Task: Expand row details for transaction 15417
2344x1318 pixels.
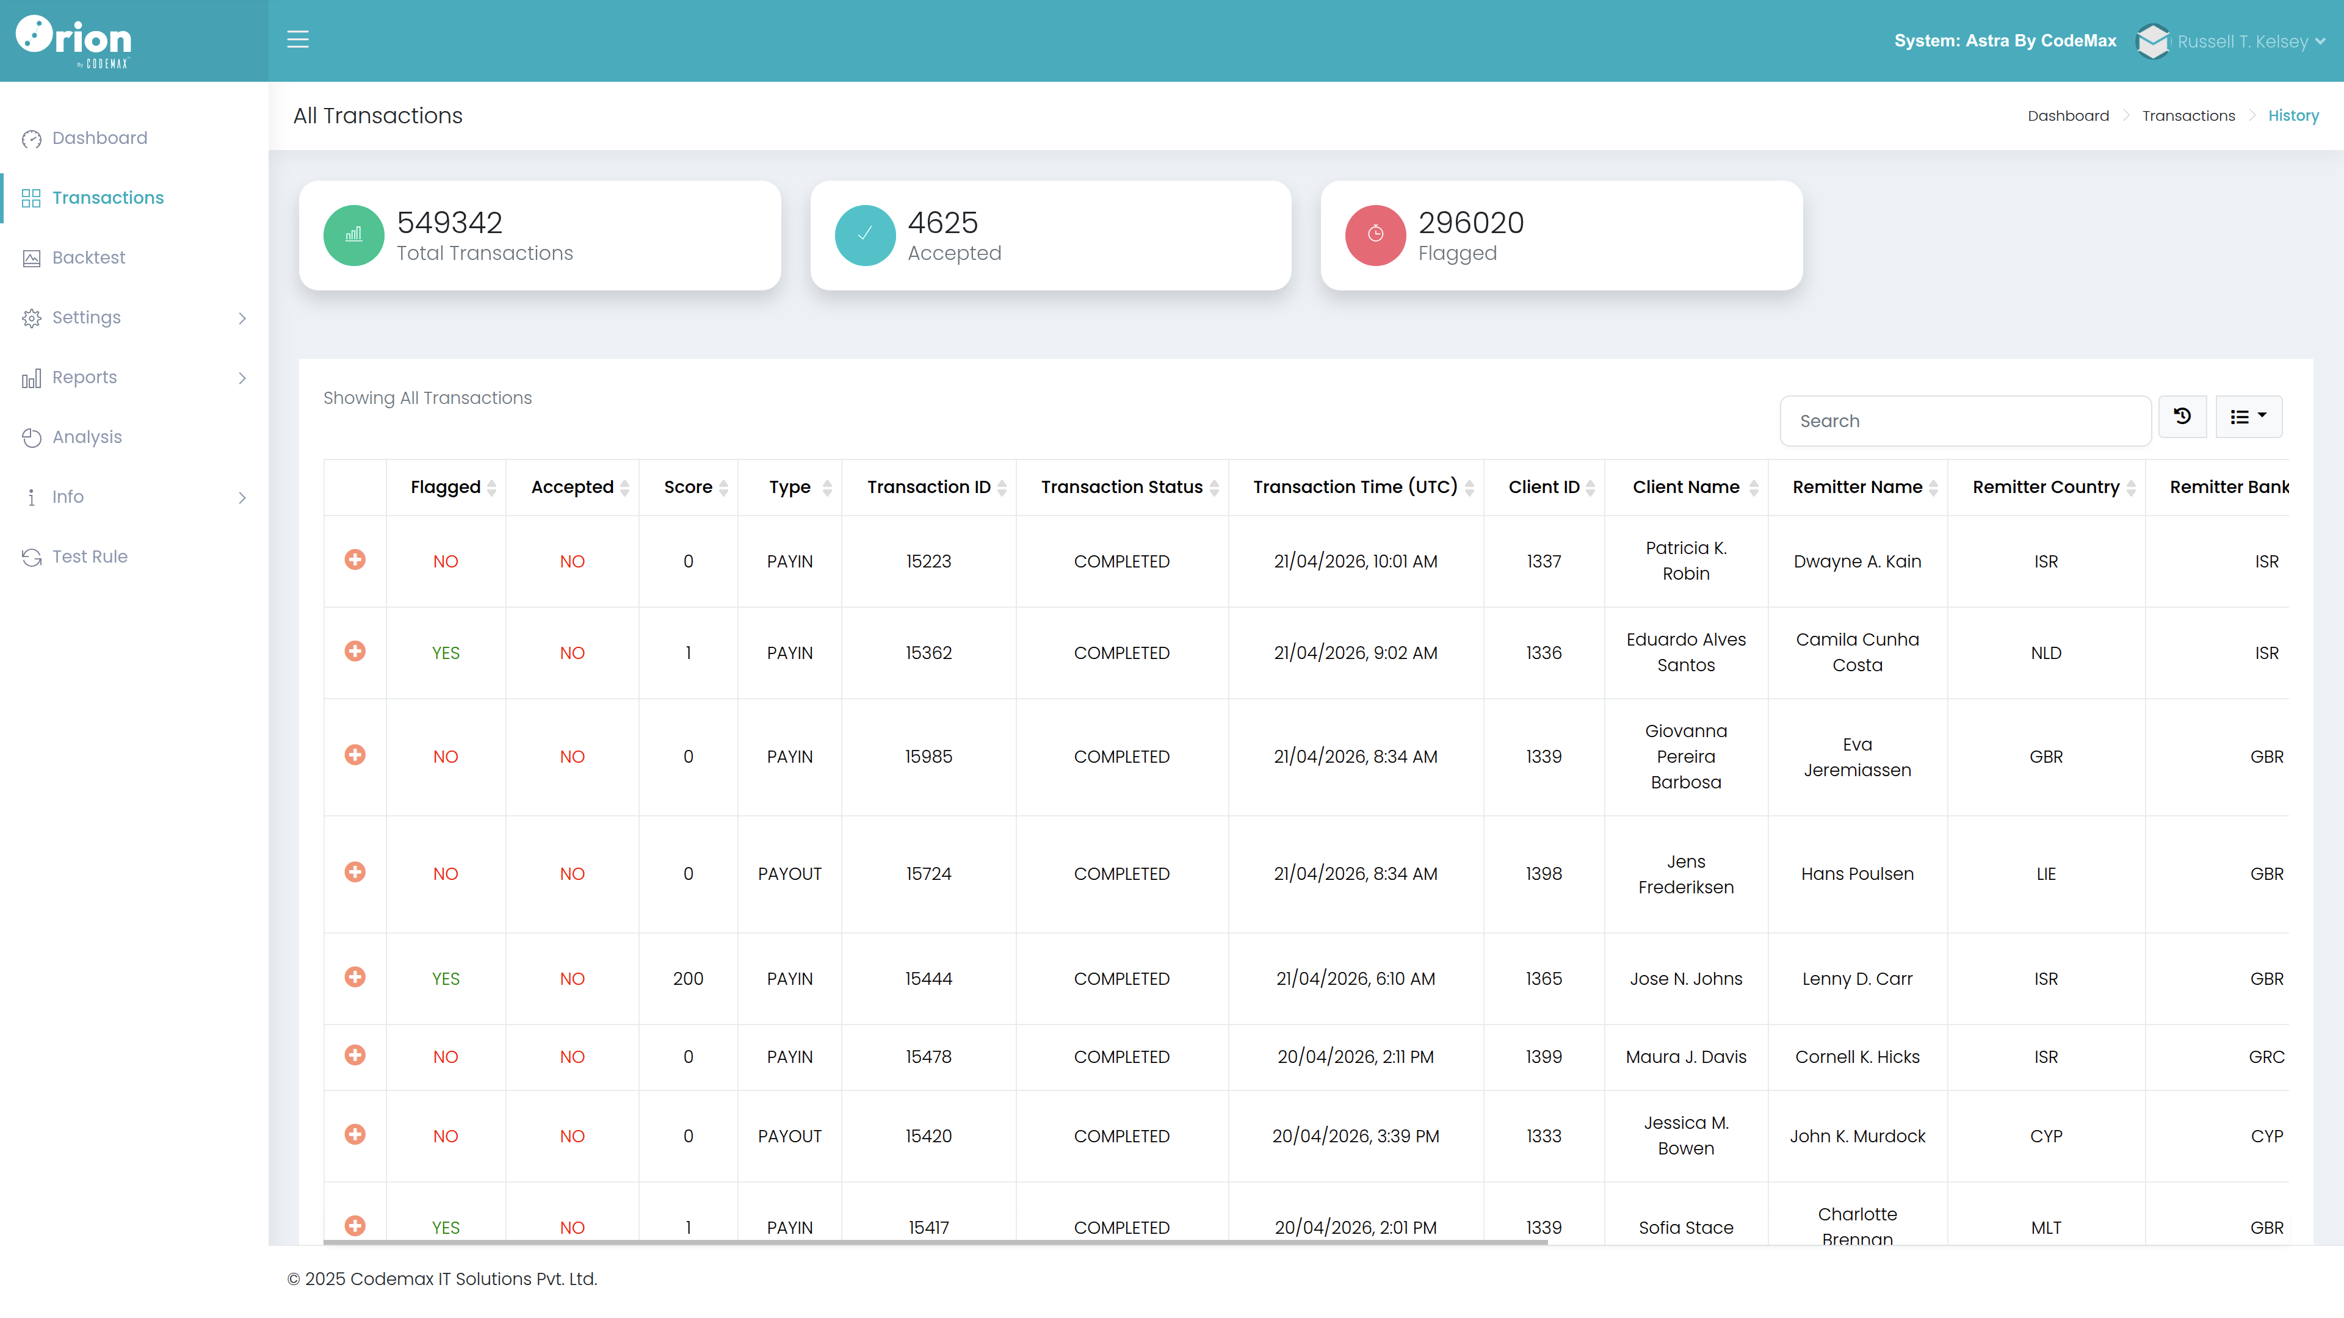Action: pyautogui.click(x=355, y=1226)
